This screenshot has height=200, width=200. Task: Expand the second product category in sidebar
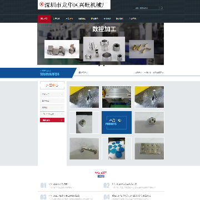tap(52, 101)
